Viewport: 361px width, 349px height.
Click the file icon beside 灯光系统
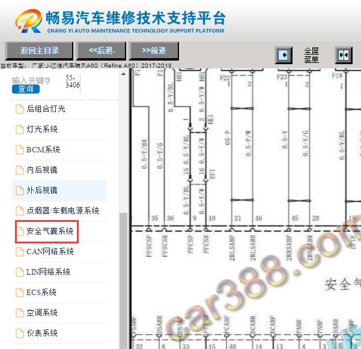pyautogui.click(x=20, y=129)
